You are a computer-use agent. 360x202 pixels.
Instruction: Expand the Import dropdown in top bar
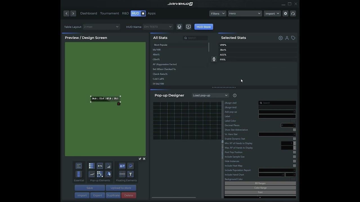272,13
